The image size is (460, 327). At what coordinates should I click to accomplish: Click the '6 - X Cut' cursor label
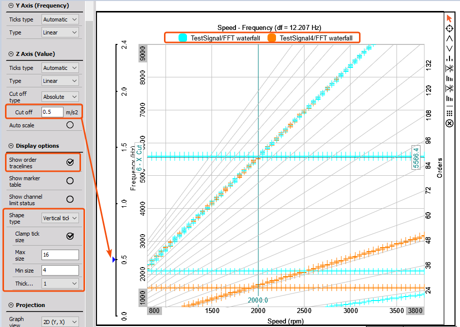click(139, 158)
